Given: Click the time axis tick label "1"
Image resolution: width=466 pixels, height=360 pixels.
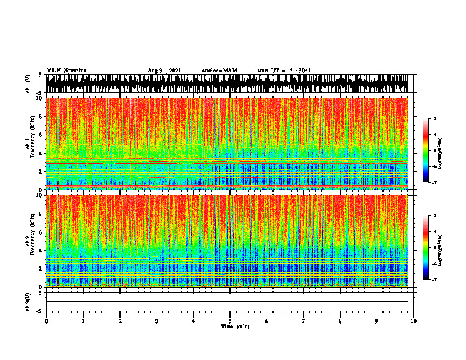Looking at the screenshot, I should coord(83,321).
